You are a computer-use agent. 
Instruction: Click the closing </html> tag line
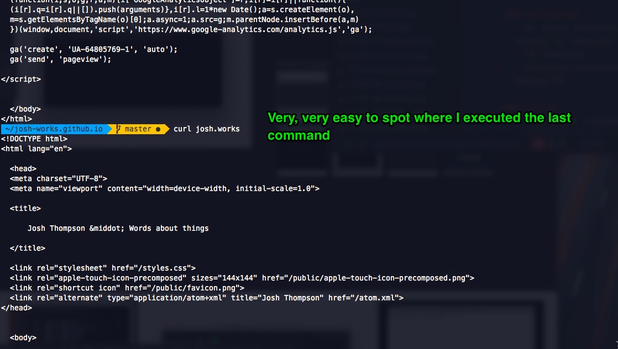click(17, 119)
